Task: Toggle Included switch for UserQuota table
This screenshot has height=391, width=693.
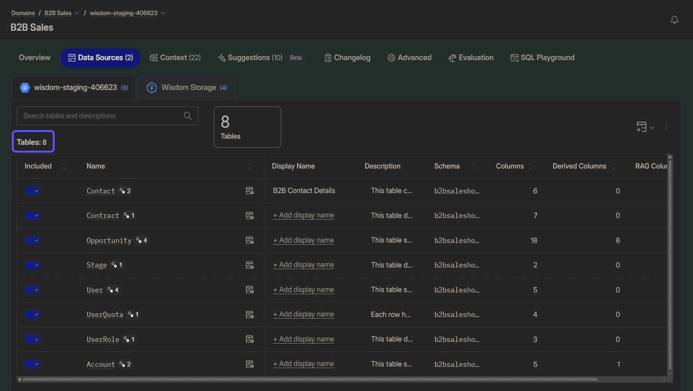Action: (x=32, y=314)
